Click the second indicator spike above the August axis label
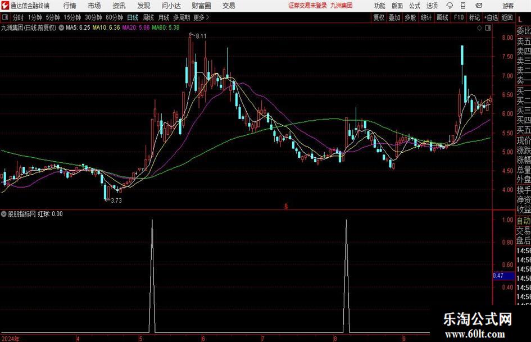This screenshot has height=342, width=531. tap(346, 276)
